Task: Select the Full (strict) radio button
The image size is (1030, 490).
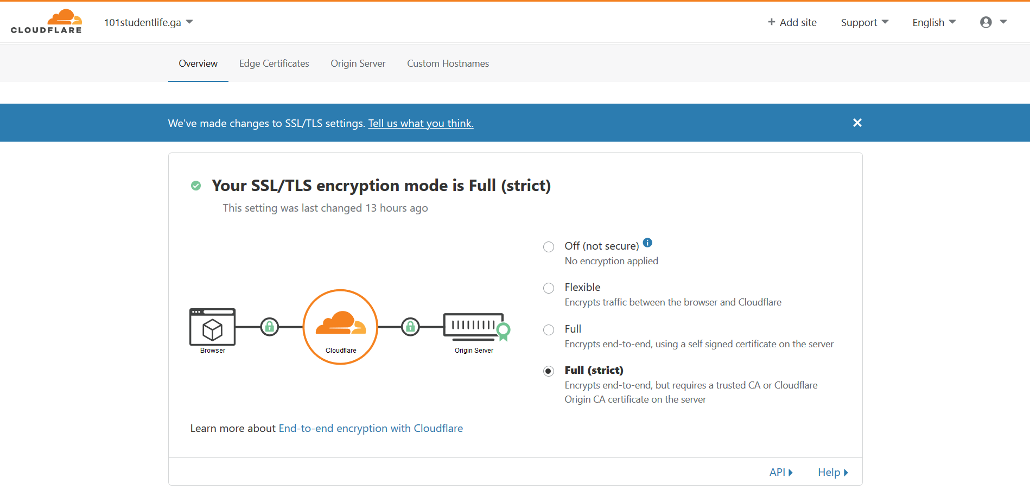Action: click(549, 371)
